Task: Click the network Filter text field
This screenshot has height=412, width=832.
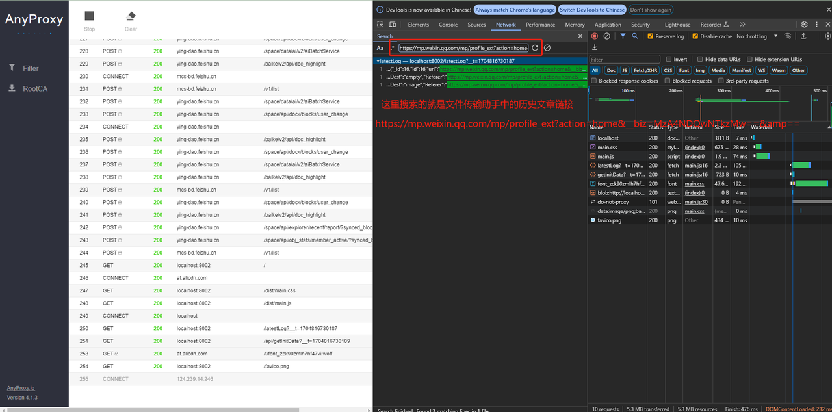Action: pyautogui.click(x=624, y=59)
